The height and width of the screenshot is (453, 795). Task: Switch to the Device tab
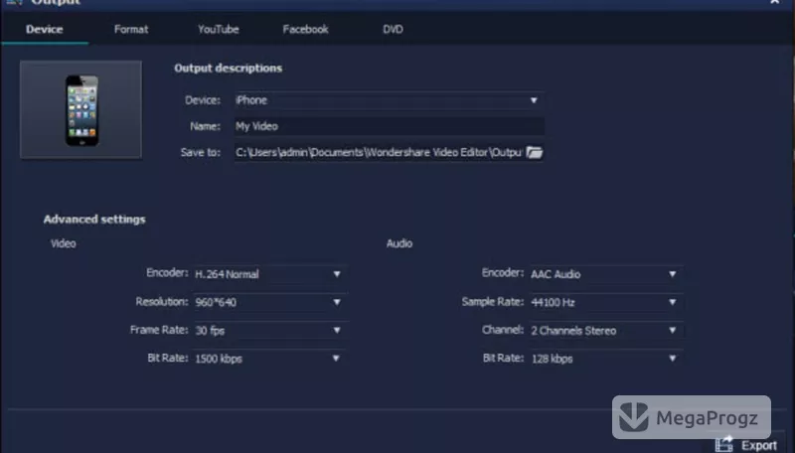tap(45, 30)
